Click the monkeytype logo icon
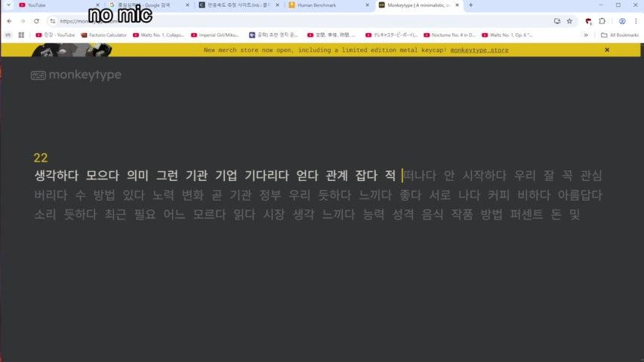644x362 pixels. 39,75
